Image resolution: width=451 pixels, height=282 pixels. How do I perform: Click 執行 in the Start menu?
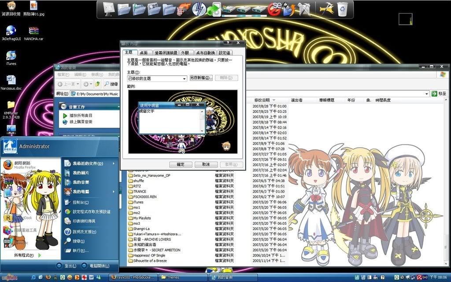pyautogui.click(x=81, y=251)
